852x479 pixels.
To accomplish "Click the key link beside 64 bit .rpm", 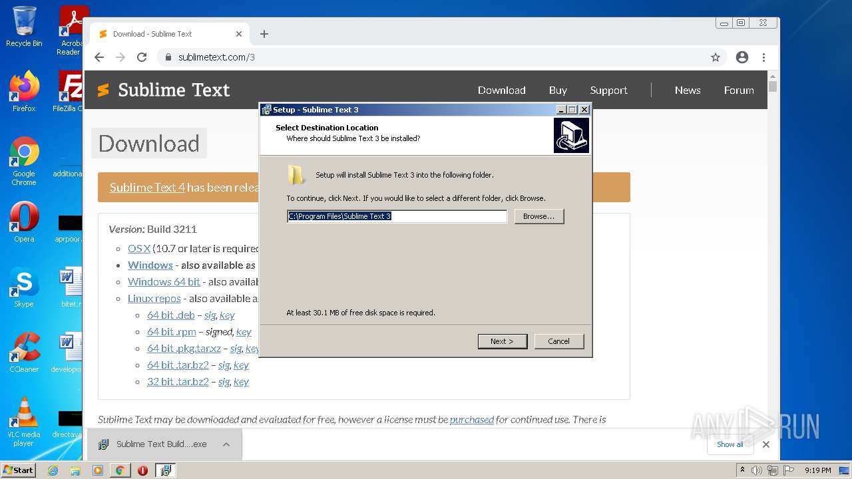I will click(244, 331).
